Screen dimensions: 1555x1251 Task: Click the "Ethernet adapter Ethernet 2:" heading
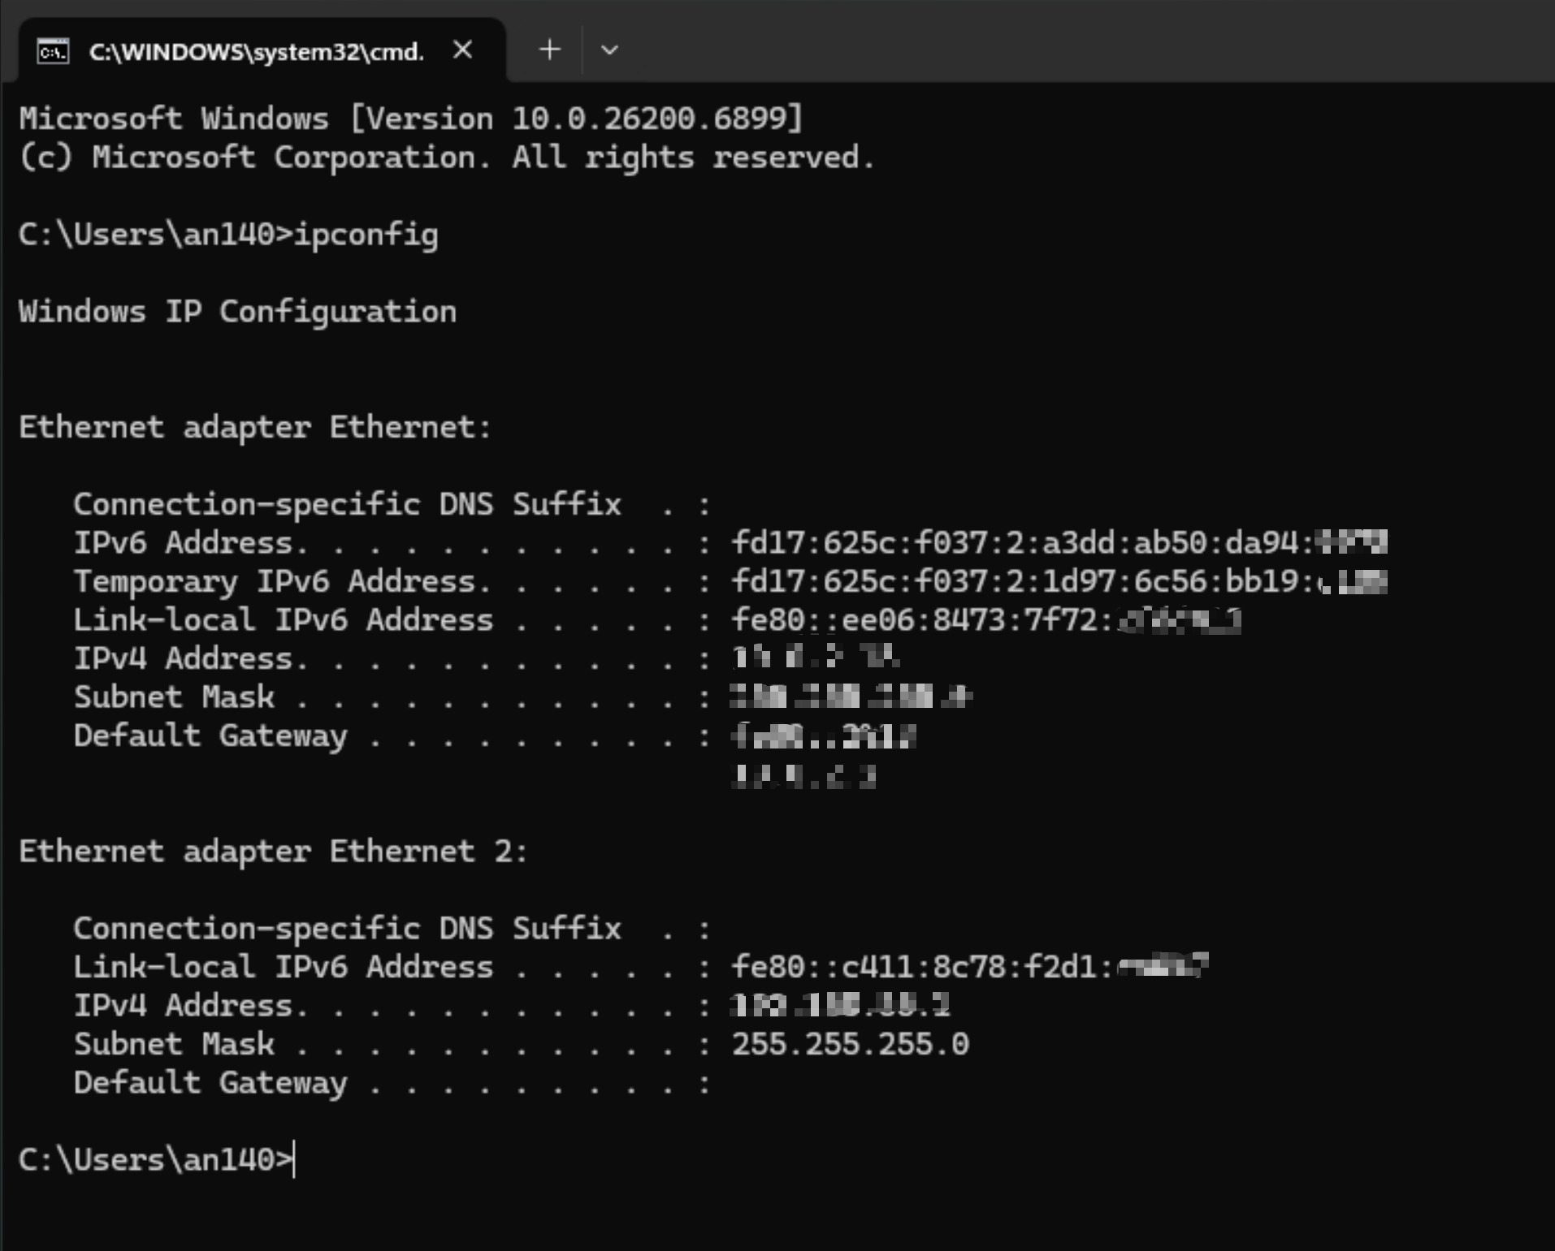pyautogui.click(x=273, y=852)
